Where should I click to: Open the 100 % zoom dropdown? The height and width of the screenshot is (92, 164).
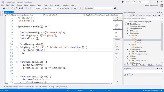[x=11, y=84]
